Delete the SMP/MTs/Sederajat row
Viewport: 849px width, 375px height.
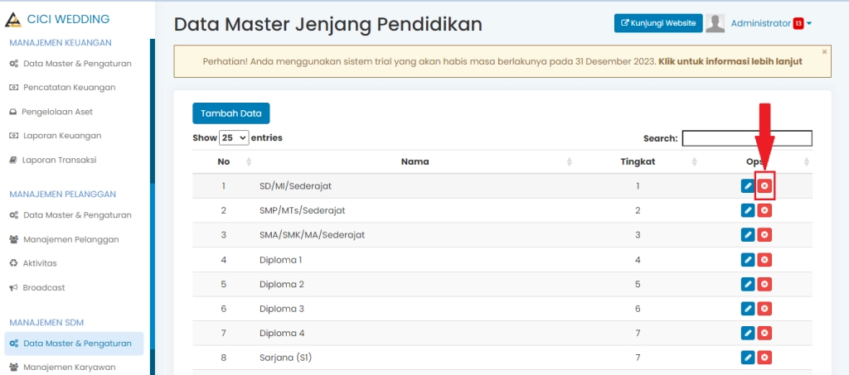pos(764,210)
